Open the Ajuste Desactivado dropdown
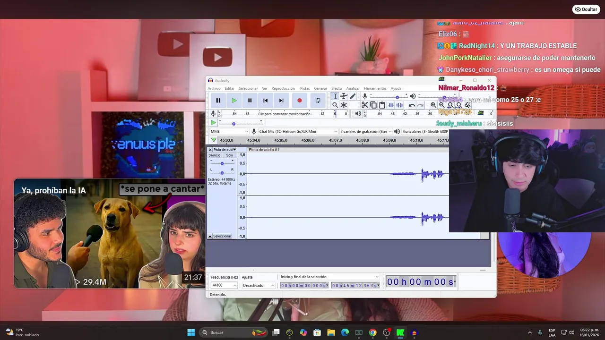605x340 pixels. click(259, 285)
